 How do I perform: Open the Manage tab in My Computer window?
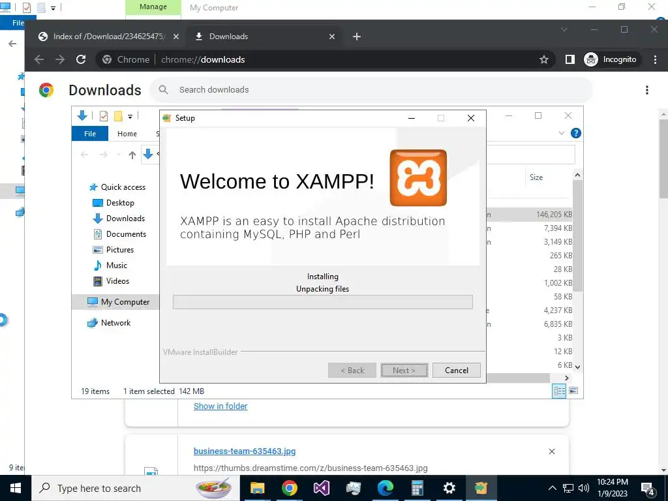[x=153, y=7]
